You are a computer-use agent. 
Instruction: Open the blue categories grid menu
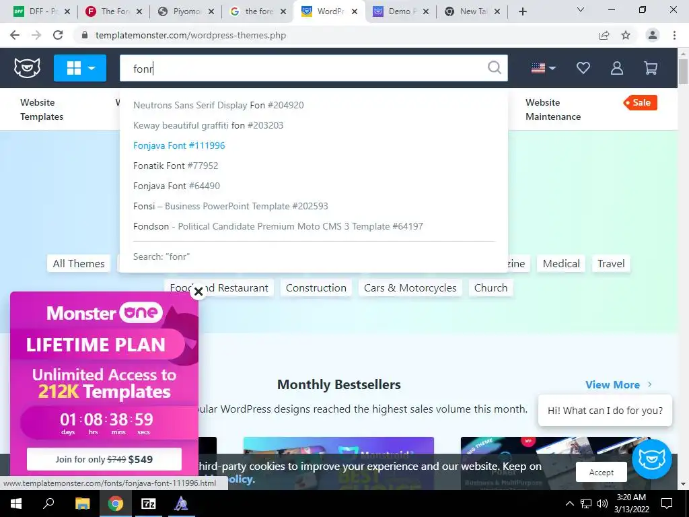80,68
